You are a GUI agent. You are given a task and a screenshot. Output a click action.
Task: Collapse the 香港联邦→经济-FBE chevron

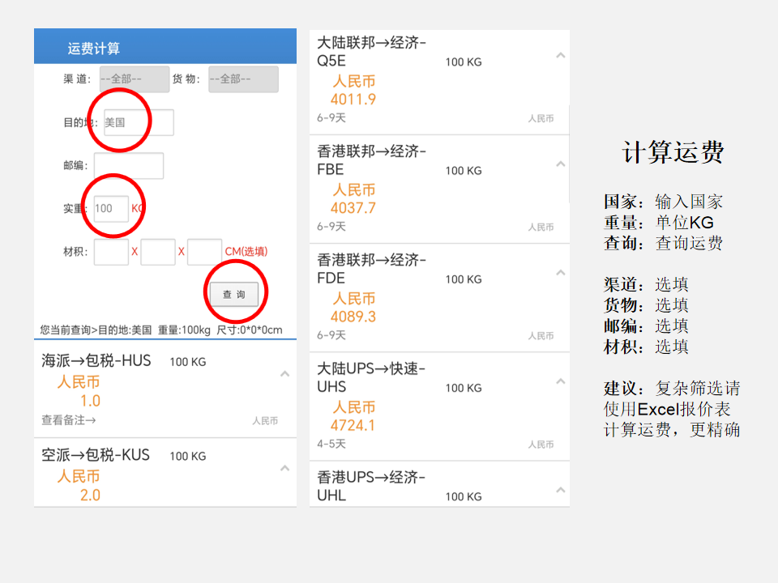click(x=560, y=164)
